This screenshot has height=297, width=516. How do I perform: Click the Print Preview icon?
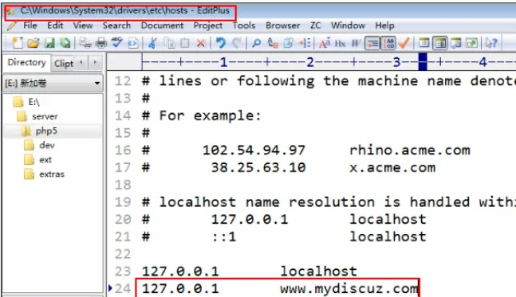click(85, 43)
